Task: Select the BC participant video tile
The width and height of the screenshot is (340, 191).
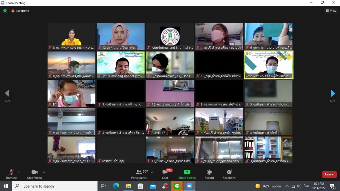Action: click(x=71, y=93)
